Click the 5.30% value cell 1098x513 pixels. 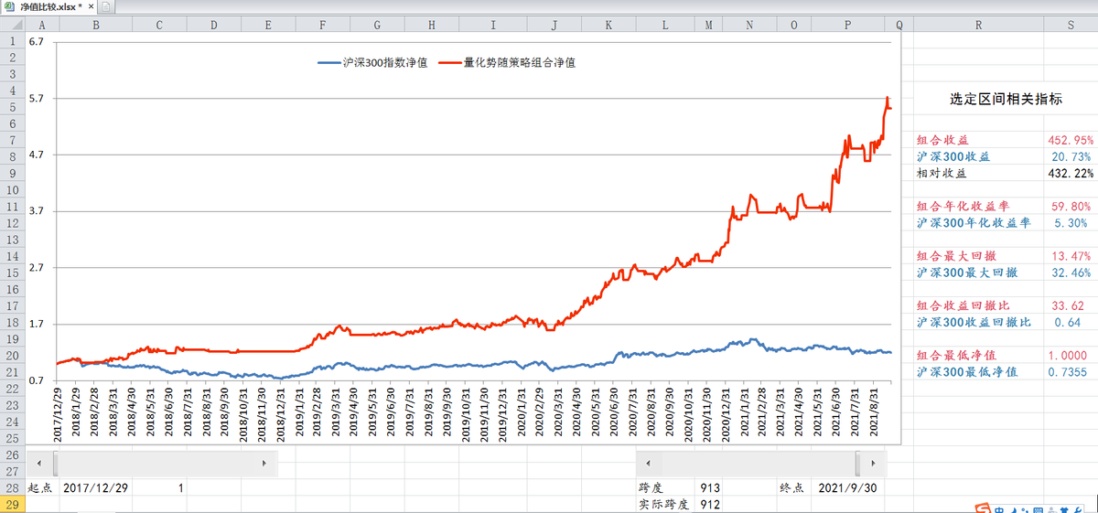click(x=1071, y=223)
